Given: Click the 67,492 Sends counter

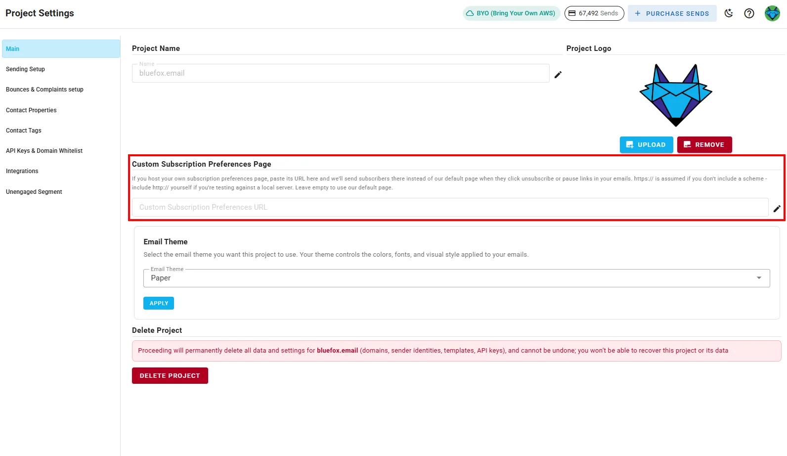Looking at the screenshot, I should click(x=594, y=13).
